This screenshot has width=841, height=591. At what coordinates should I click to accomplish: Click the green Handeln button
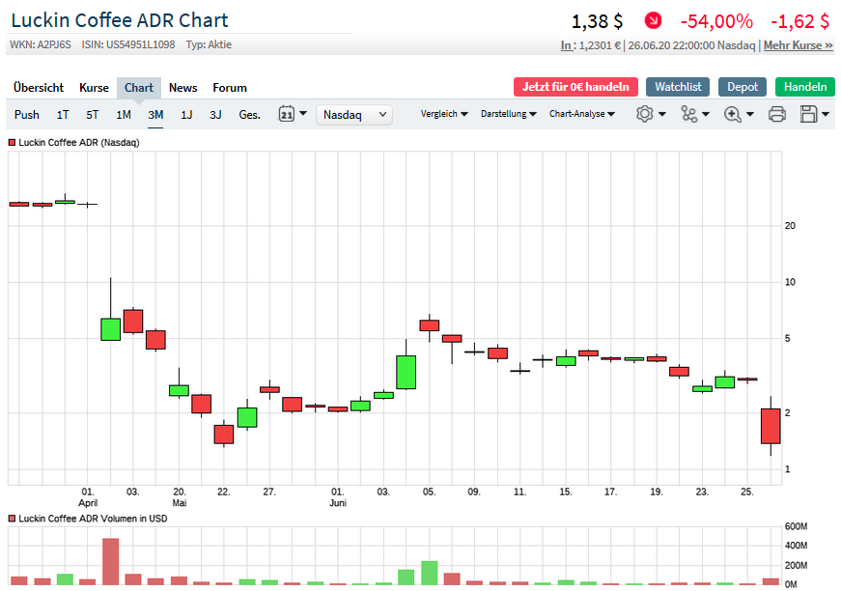click(805, 87)
